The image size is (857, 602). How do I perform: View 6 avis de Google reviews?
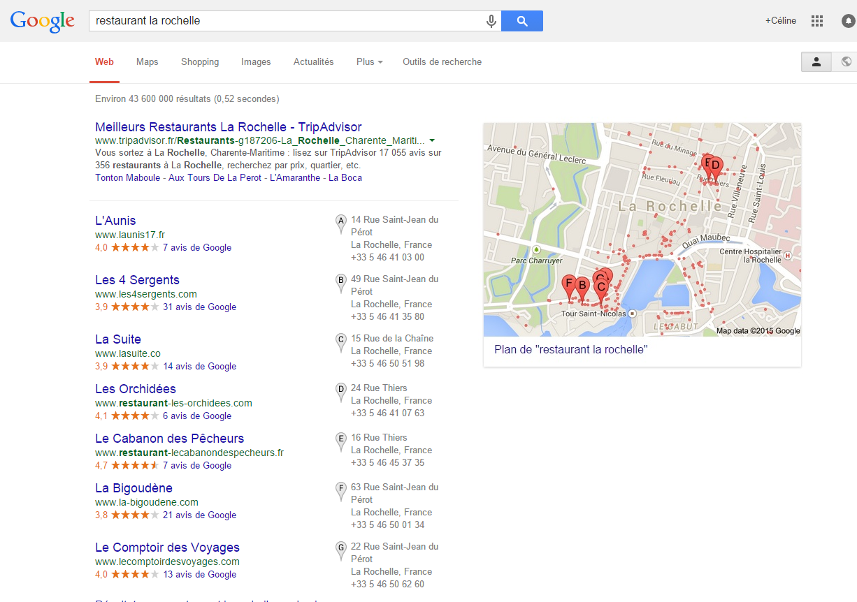coord(197,416)
